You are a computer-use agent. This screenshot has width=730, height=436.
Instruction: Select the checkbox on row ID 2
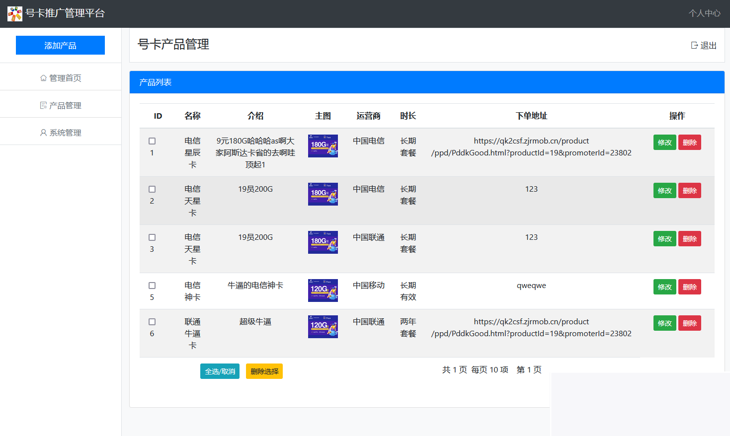point(152,188)
